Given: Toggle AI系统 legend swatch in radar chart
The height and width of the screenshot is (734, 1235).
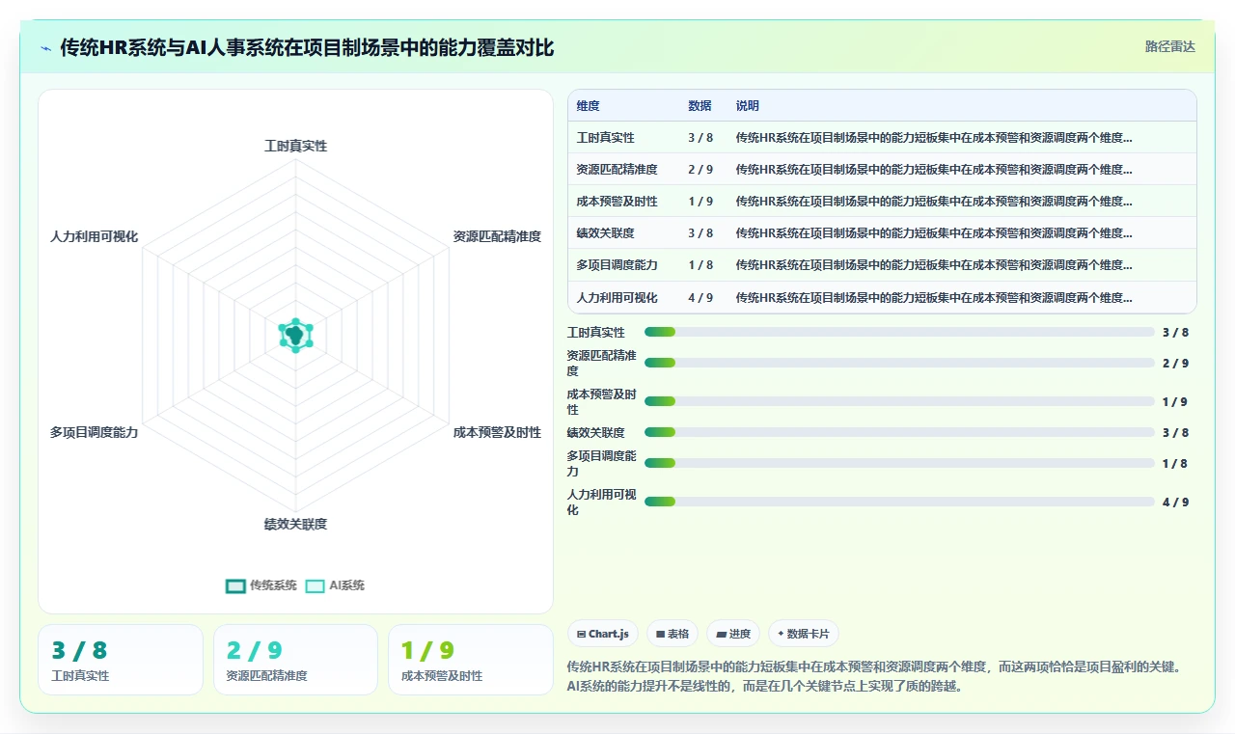Looking at the screenshot, I should tap(315, 585).
